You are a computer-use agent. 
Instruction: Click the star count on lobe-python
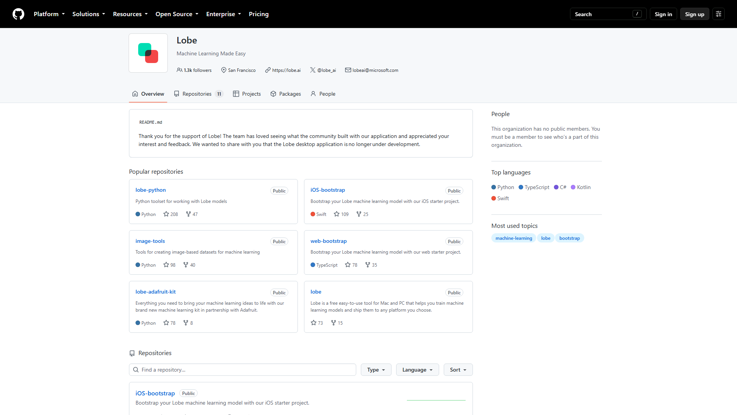tap(171, 214)
